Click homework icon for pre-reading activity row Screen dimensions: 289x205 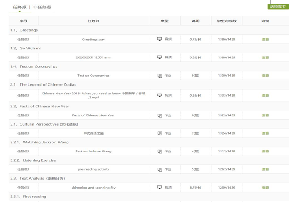pyautogui.click(x=160, y=169)
